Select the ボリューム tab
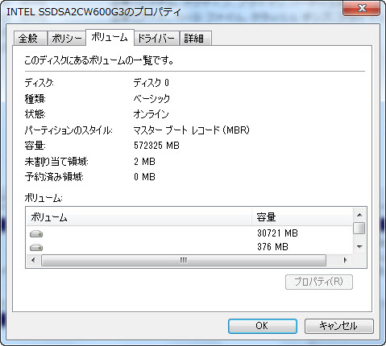Viewport: 386px width, 346px height. click(x=110, y=37)
